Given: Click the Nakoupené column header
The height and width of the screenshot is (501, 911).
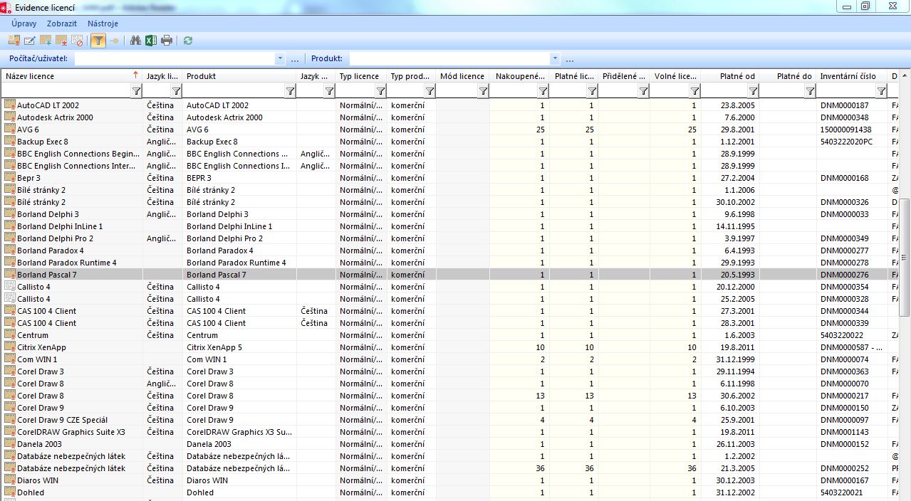Looking at the screenshot, I should [x=519, y=76].
